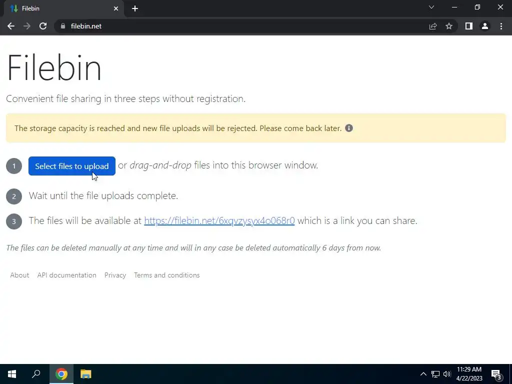Bookmark this tab with star icon
Image resolution: width=512 pixels, height=384 pixels.
[x=449, y=26]
